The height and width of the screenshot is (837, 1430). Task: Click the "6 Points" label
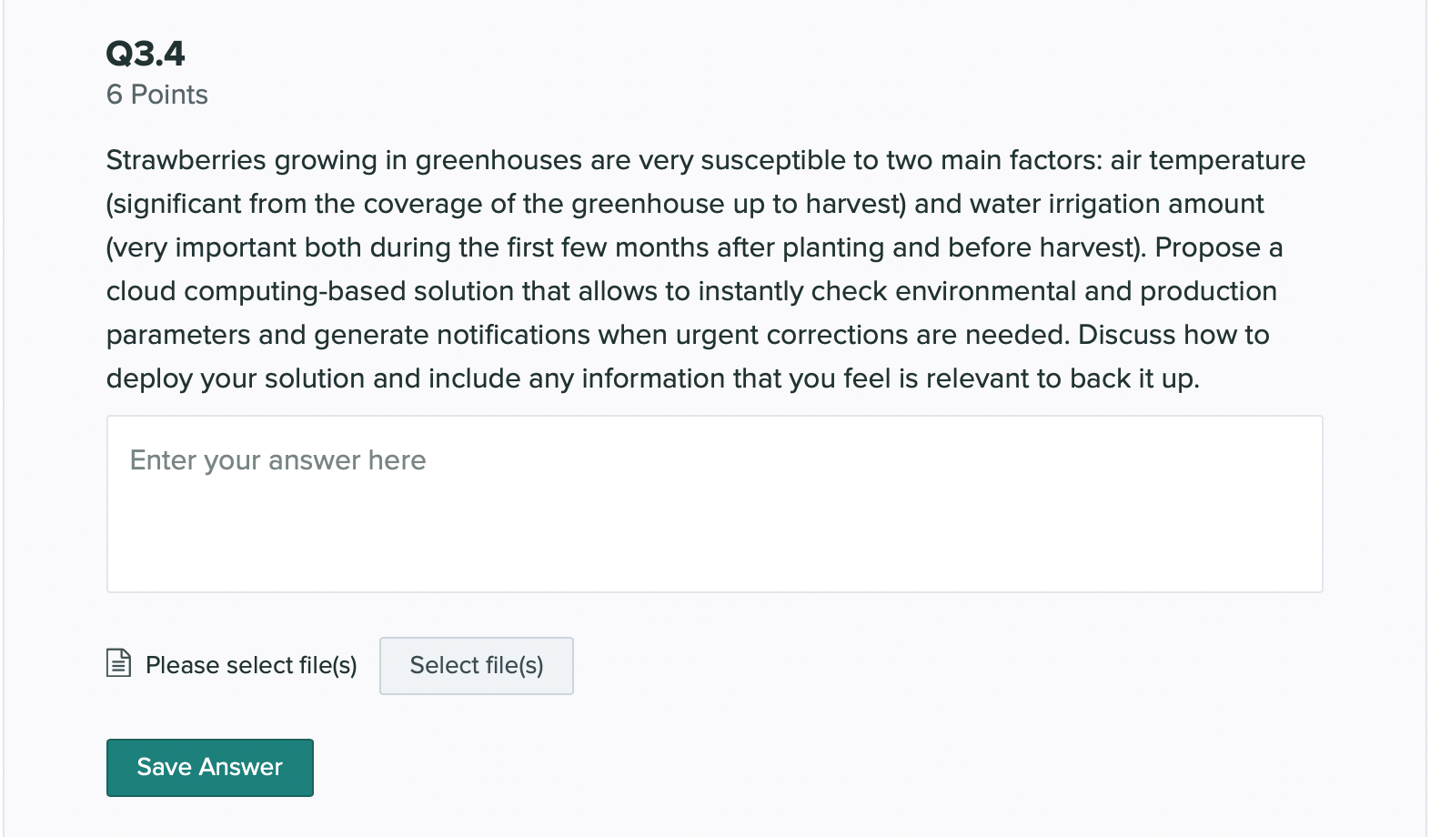click(x=156, y=95)
